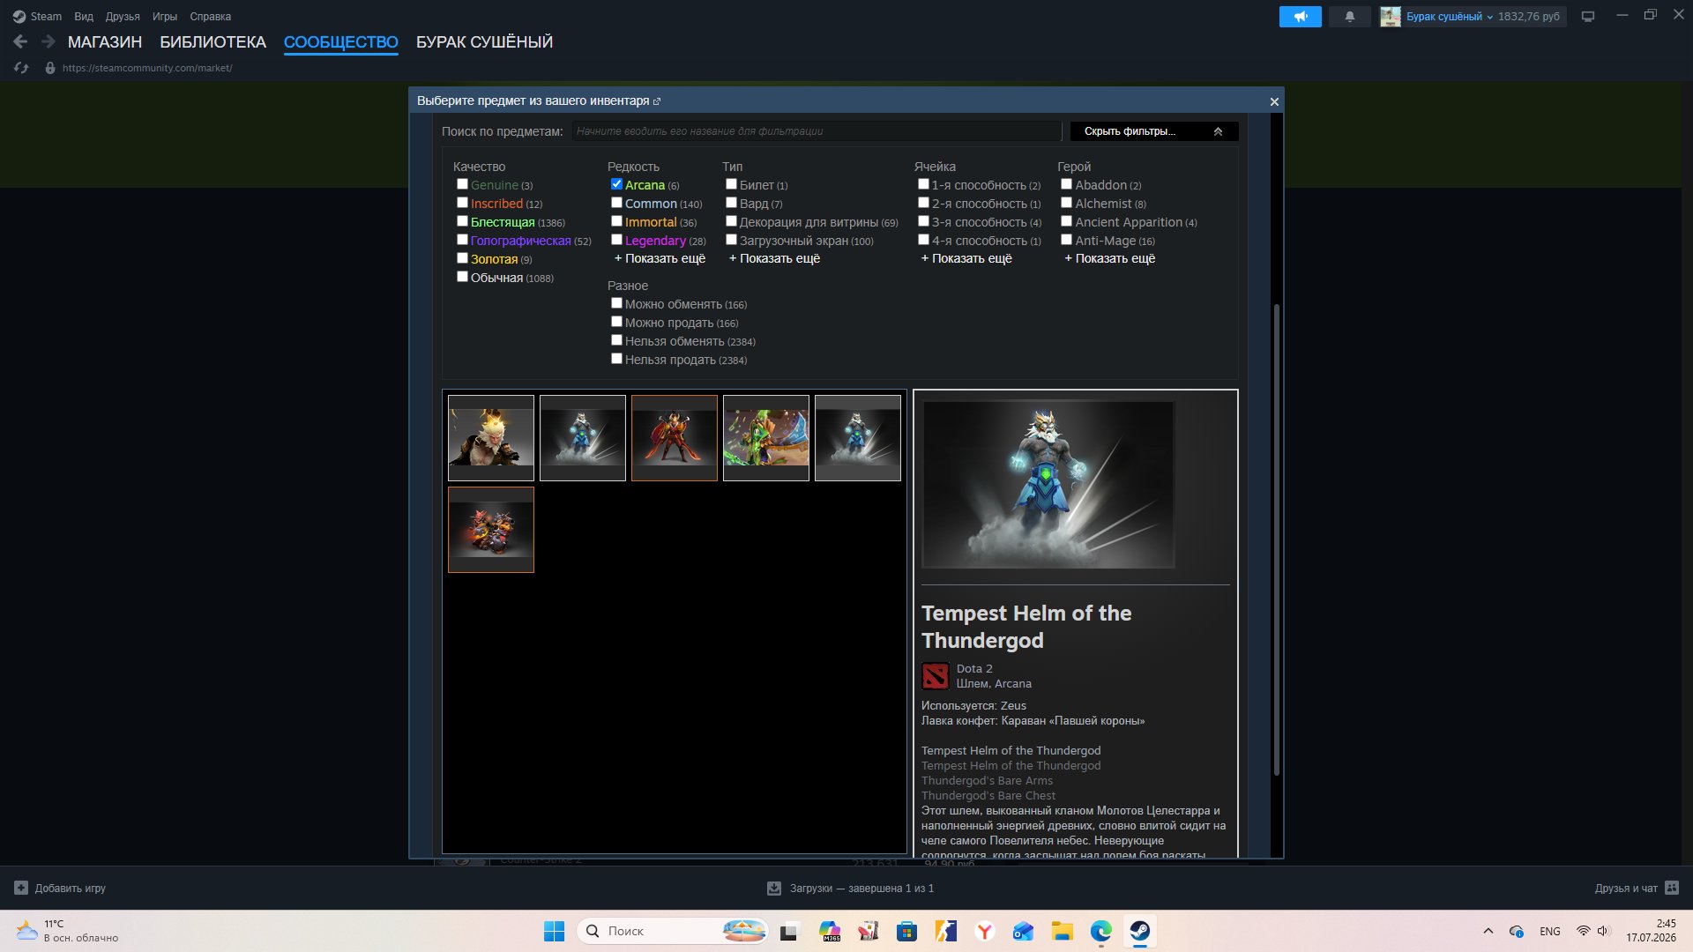
Task: Collapse filters with Скрыть фильтры button
Action: [1154, 131]
